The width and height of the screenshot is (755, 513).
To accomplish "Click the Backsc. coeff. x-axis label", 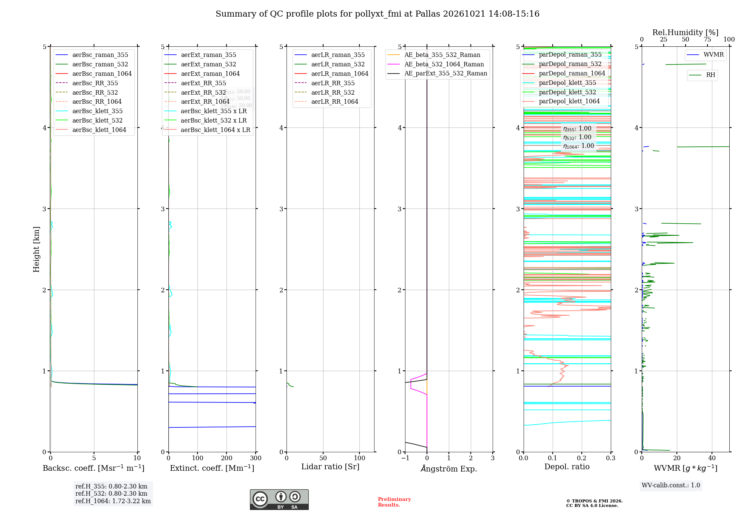I will [x=94, y=468].
